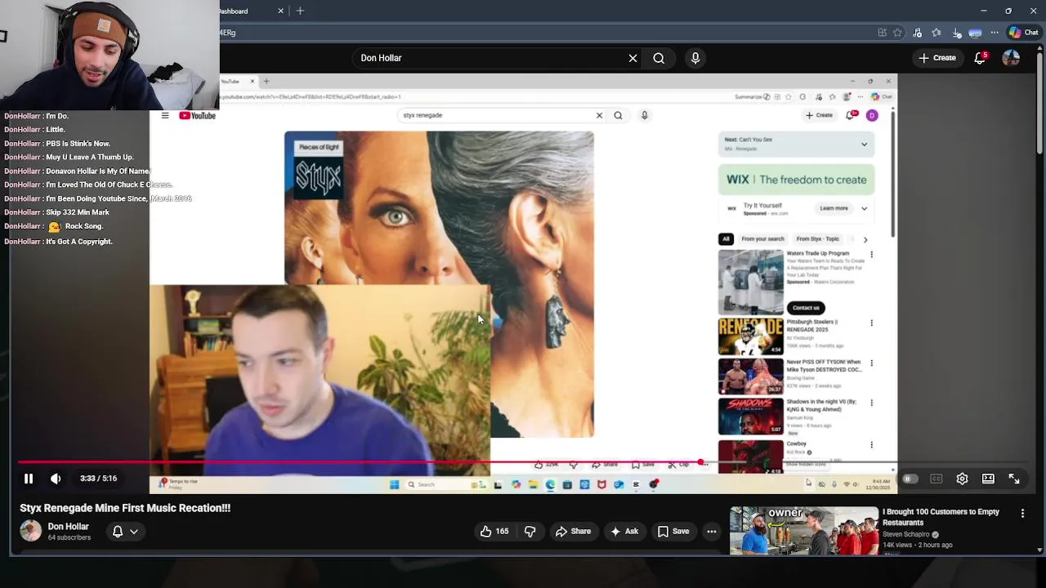Screen dimensions: 1046x588
Task: Select the From your search chip in the recording
Action: click(x=762, y=239)
